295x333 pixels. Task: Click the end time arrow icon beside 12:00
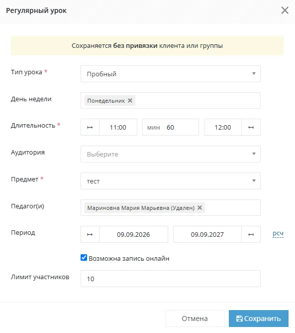pyautogui.click(x=251, y=127)
